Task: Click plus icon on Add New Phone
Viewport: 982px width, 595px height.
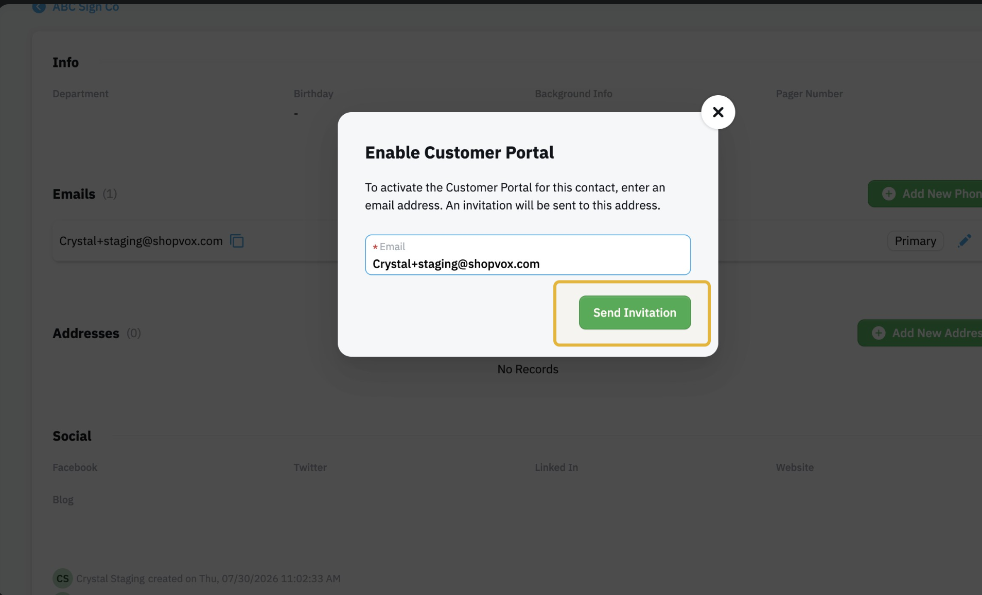Action: click(x=889, y=194)
